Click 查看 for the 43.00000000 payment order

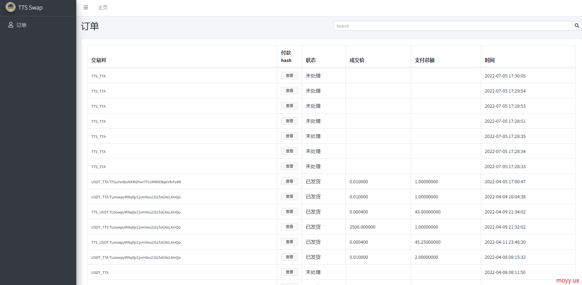pyautogui.click(x=289, y=212)
